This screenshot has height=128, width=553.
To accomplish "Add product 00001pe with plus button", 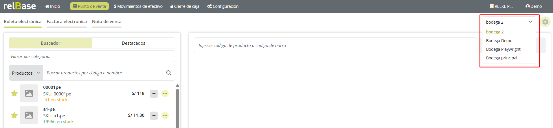I will [154, 93].
